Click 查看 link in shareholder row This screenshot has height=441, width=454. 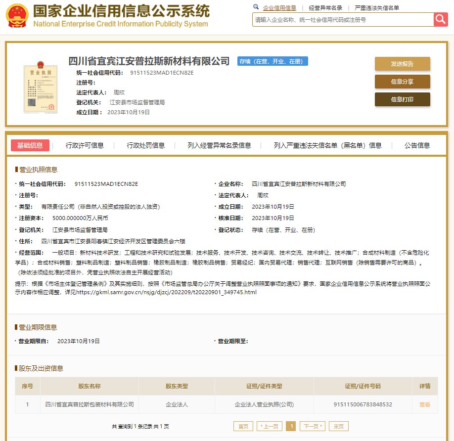point(425,404)
